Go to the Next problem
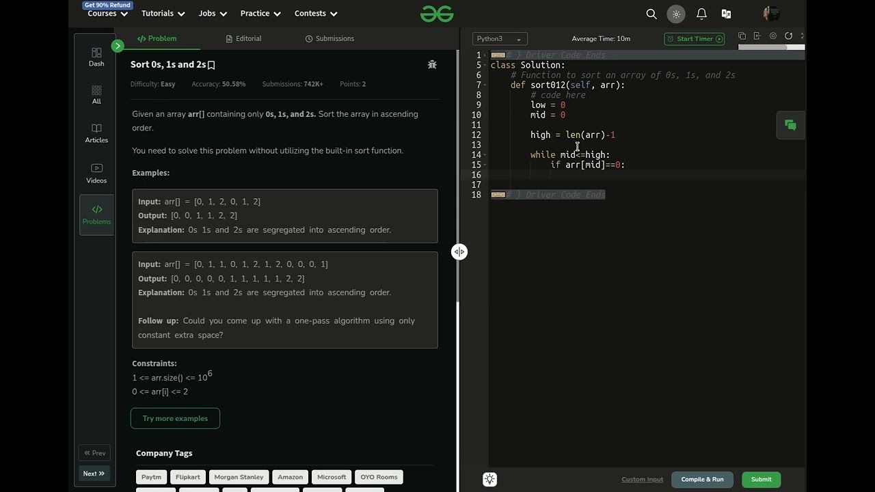This screenshot has width=875, height=492. pyautogui.click(x=94, y=474)
